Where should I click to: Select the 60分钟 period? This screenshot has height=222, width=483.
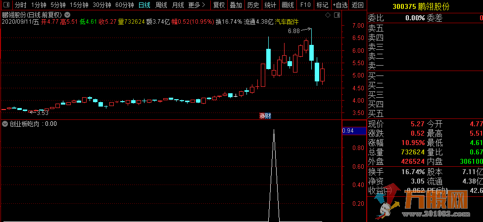124,5
